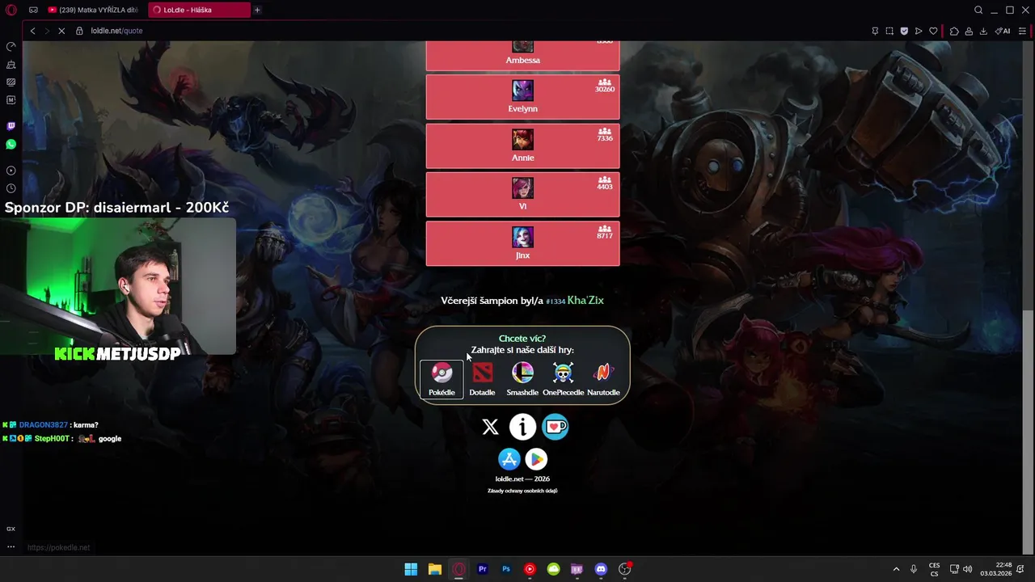Screen dimensions: 1035x582
Task: Select the LoLdle - Hláška tab
Action: click(x=199, y=10)
